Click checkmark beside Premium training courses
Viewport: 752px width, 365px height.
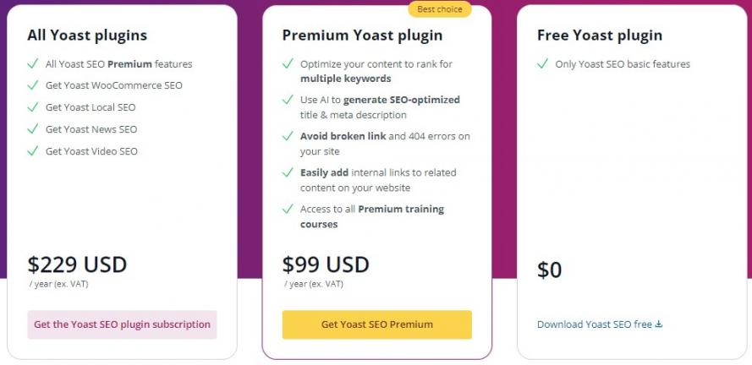(288, 209)
